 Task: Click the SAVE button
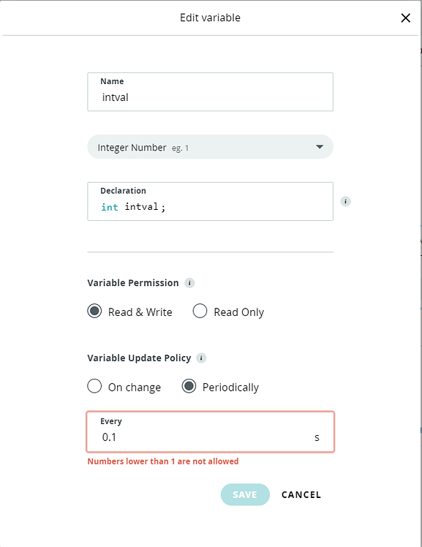[245, 494]
